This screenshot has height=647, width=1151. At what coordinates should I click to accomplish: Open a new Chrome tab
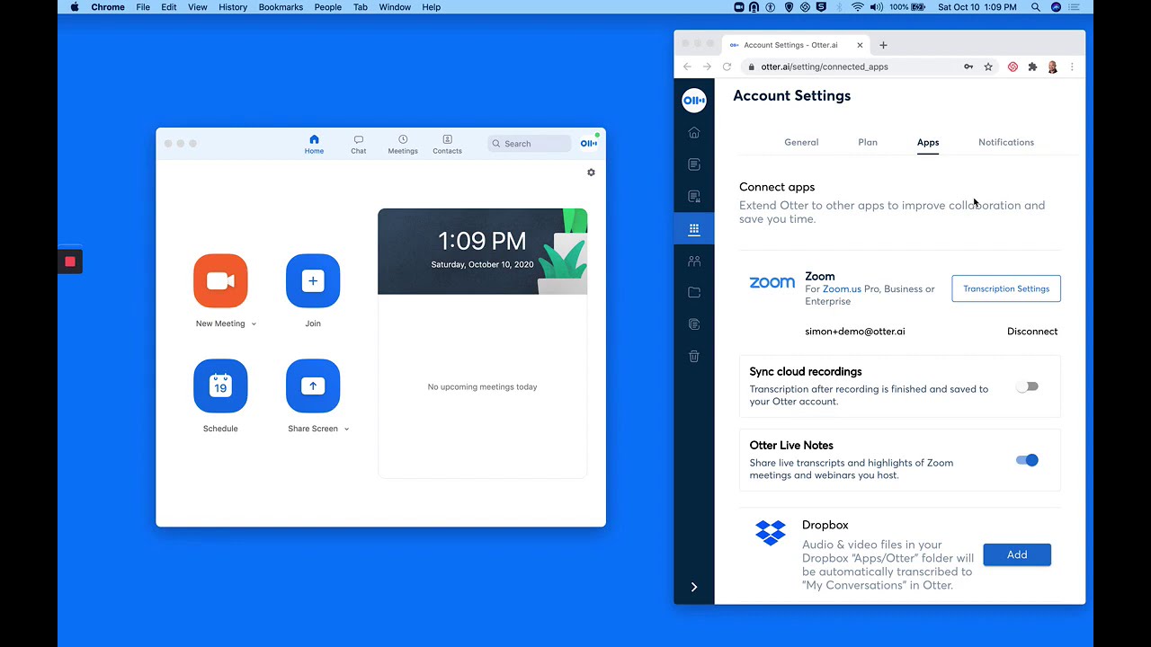tap(883, 45)
